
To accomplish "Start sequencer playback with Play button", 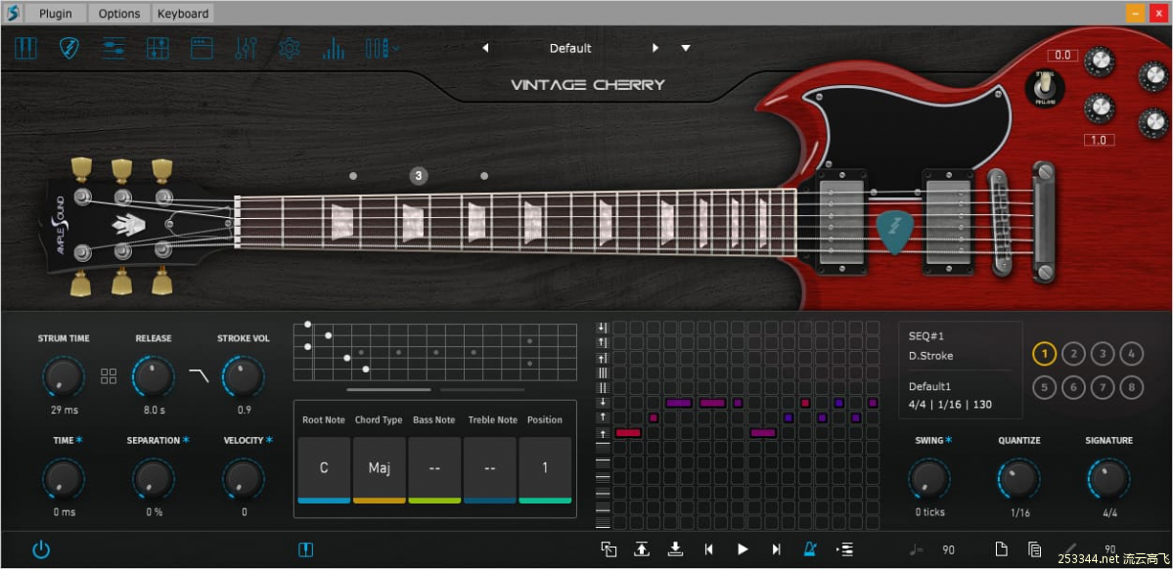I will (743, 549).
